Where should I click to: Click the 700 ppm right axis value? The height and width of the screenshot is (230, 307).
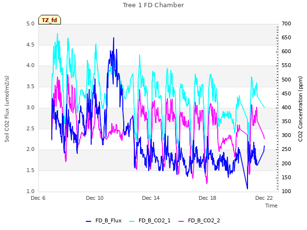(x=286, y=23)
